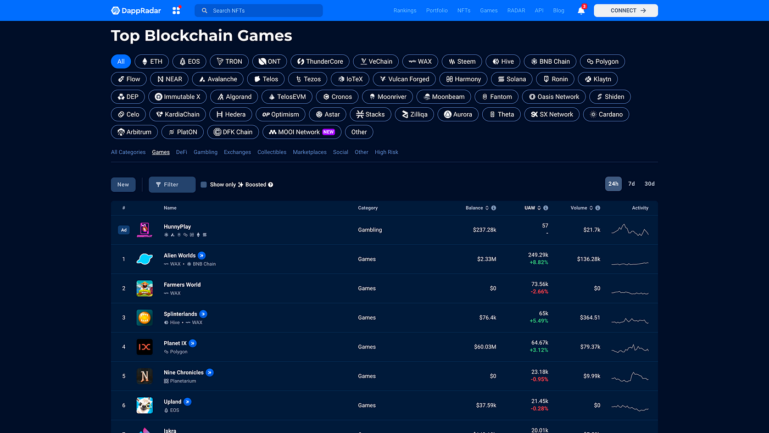769x433 pixels.
Task: Click the UAW column info icon
Action: coord(545,208)
